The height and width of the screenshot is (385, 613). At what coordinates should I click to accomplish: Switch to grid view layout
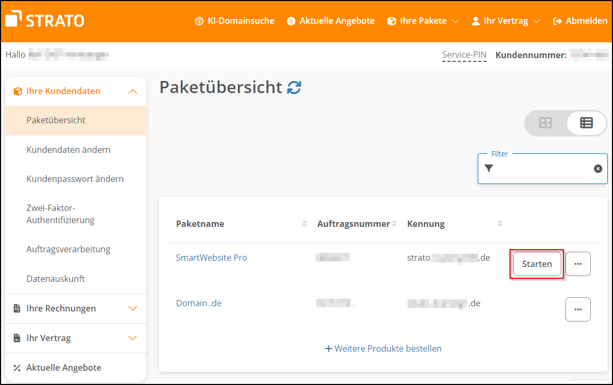(x=546, y=123)
